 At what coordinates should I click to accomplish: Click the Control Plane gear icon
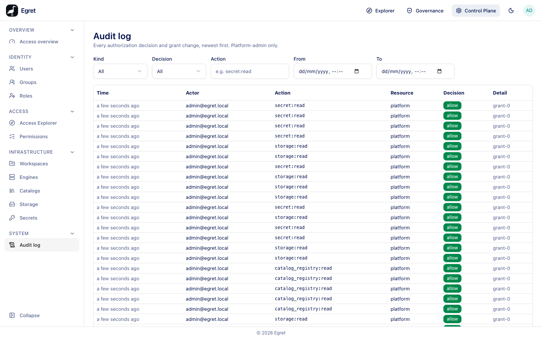coord(459,11)
